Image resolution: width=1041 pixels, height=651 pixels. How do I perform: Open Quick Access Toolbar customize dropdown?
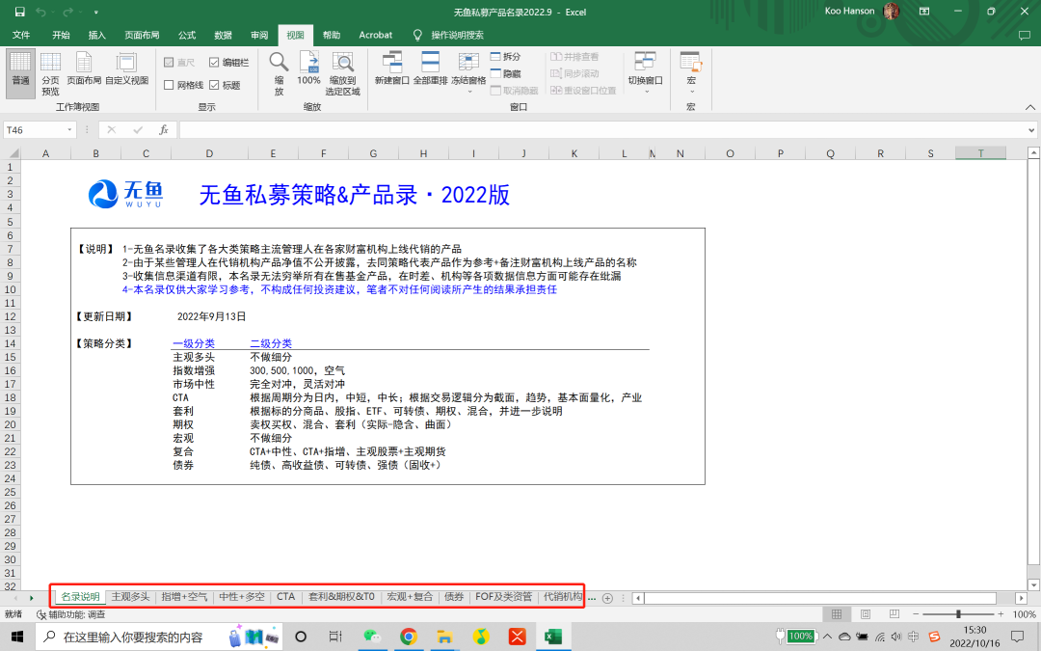pos(96,12)
